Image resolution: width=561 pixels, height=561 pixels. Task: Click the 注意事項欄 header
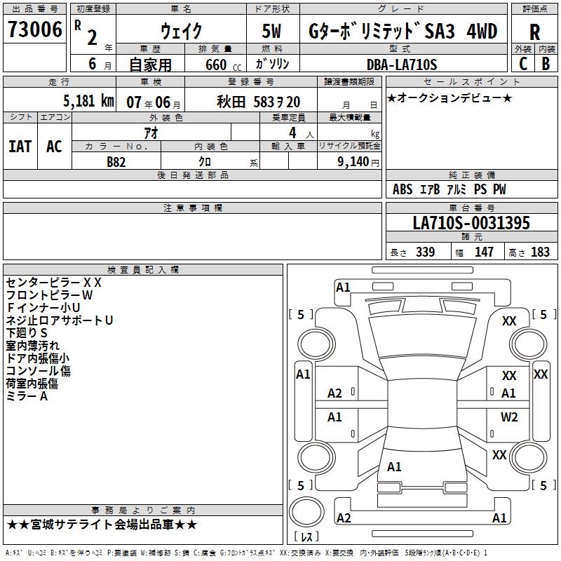coord(192,208)
